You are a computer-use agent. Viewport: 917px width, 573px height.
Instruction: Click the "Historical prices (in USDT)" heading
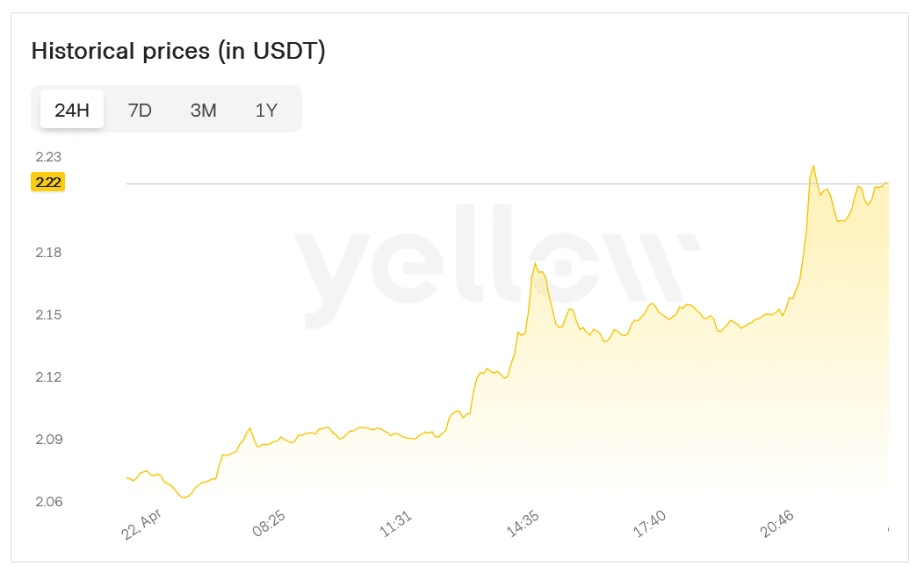[x=178, y=51]
